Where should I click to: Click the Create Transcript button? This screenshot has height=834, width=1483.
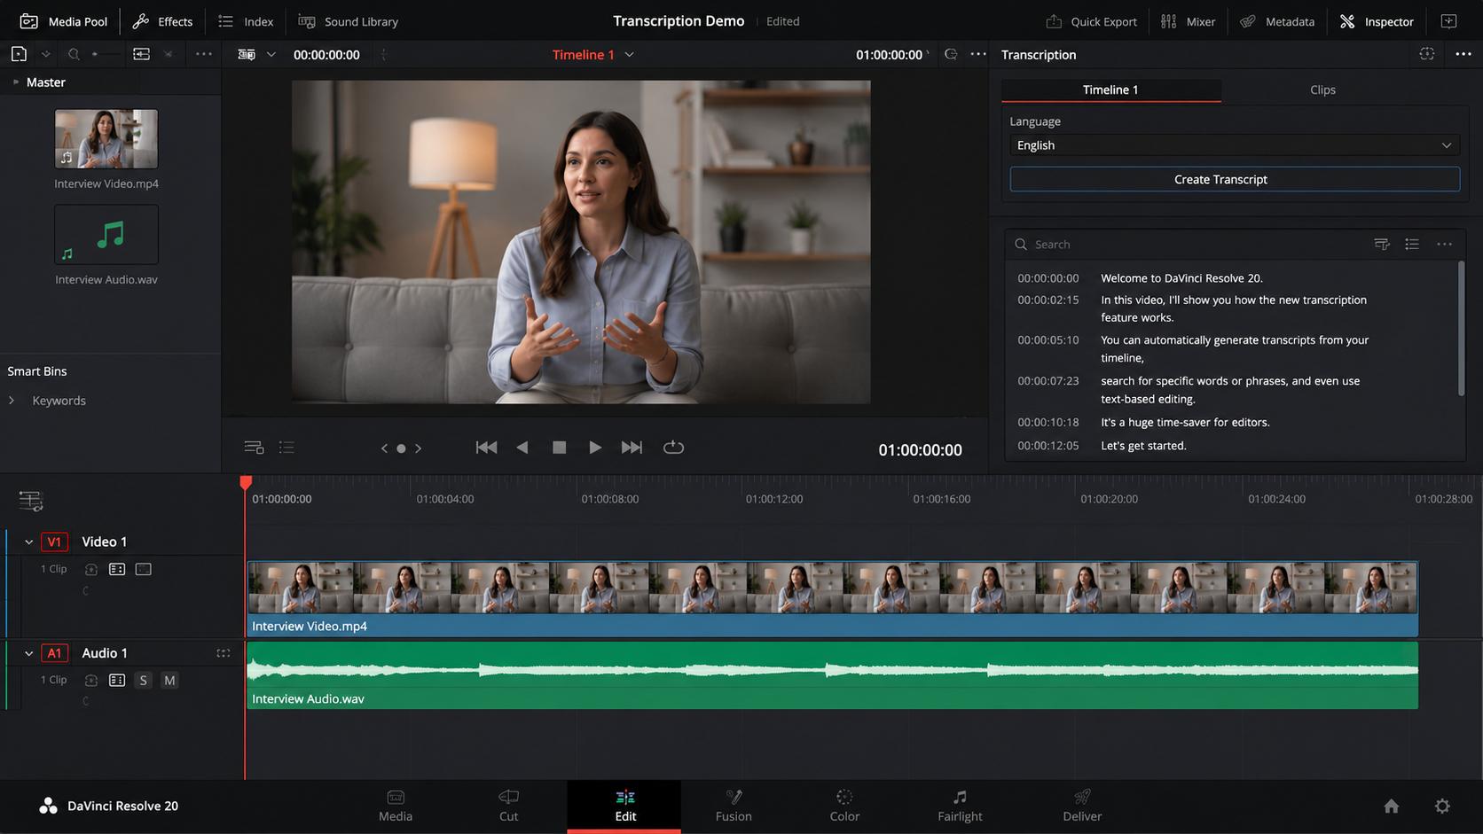pos(1235,179)
